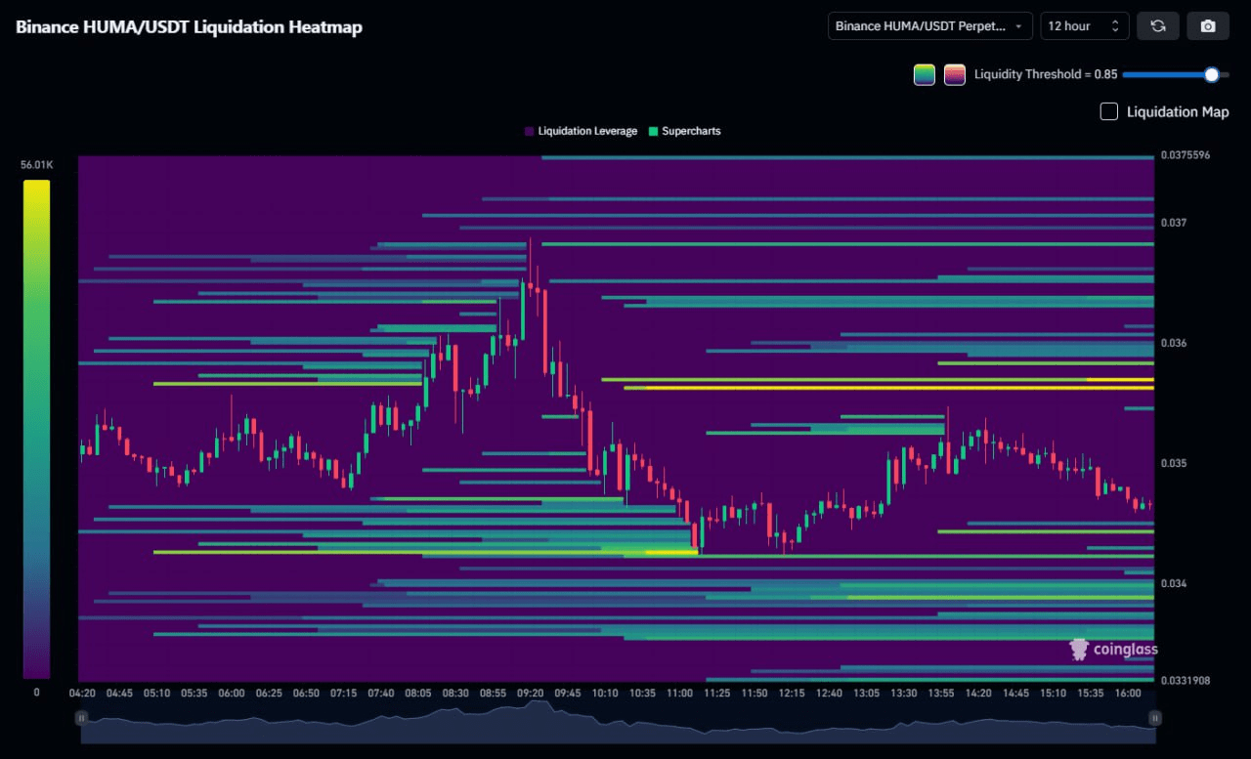
Task: Click the 0.0331908 price axis label
Action: (x=1185, y=681)
